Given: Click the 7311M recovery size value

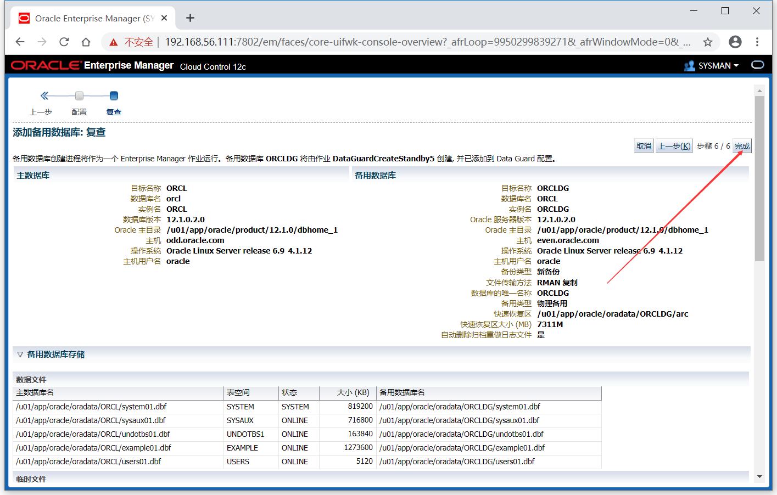Looking at the screenshot, I should point(550,324).
